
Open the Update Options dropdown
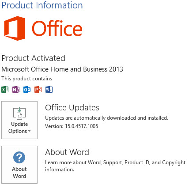coord(19,120)
